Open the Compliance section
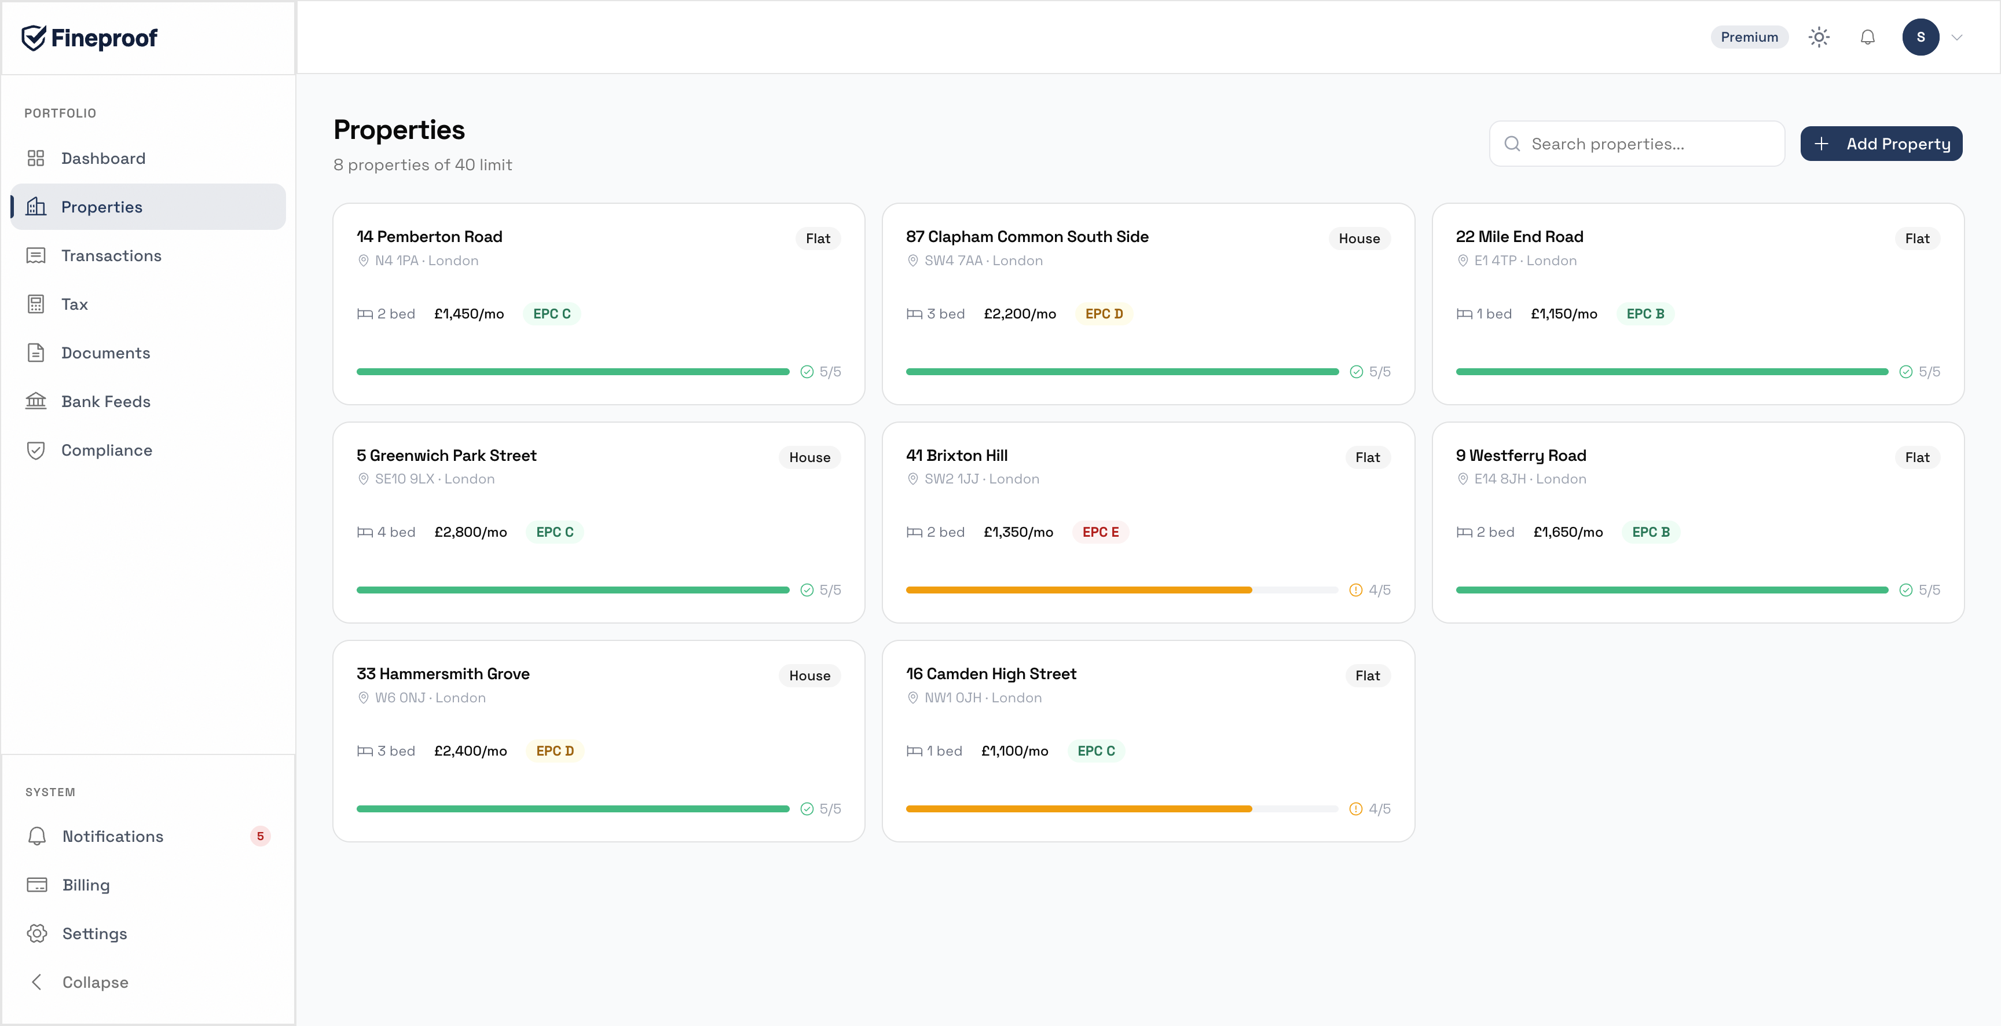This screenshot has width=2001, height=1026. click(x=107, y=450)
